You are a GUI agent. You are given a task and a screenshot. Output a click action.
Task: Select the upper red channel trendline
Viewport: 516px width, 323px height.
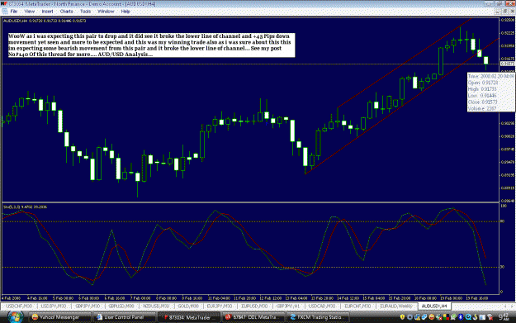(x=405, y=64)
